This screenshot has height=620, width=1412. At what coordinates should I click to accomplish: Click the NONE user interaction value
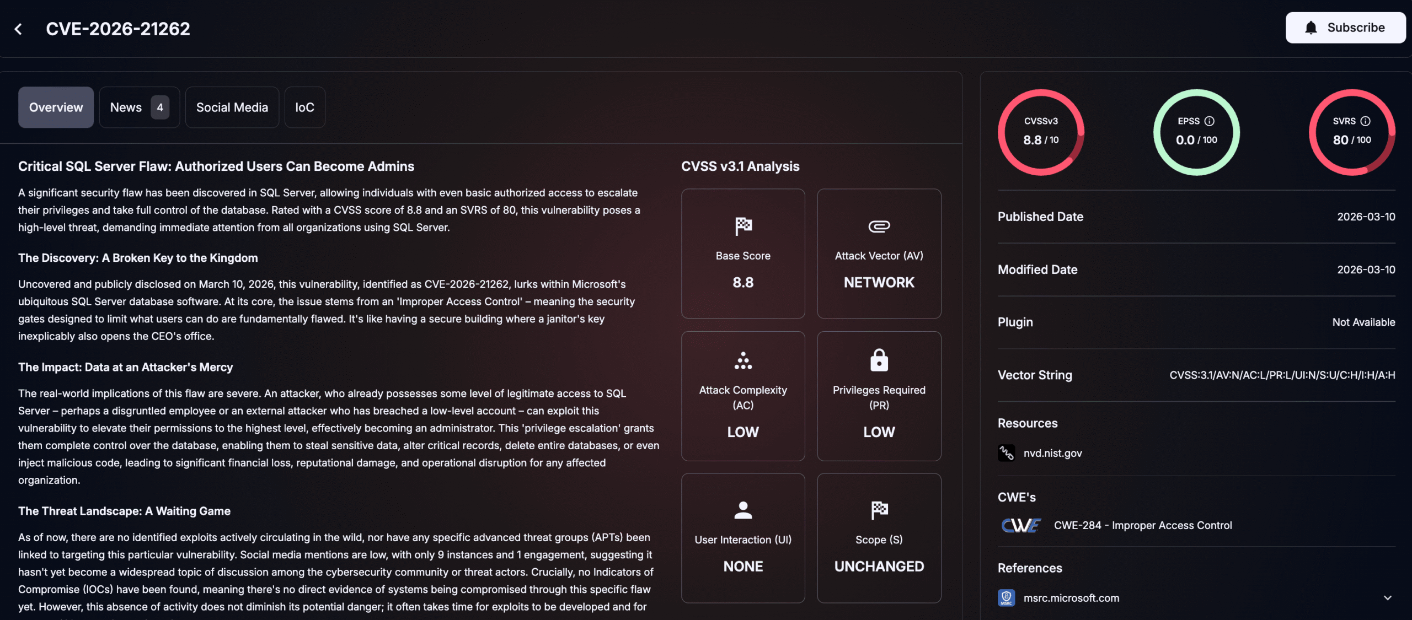743,567
